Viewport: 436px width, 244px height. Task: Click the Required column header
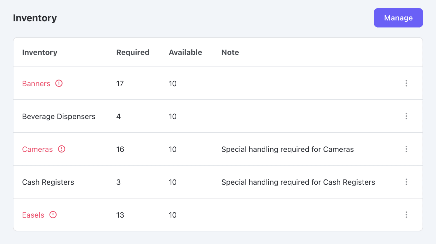click(133, 52)
